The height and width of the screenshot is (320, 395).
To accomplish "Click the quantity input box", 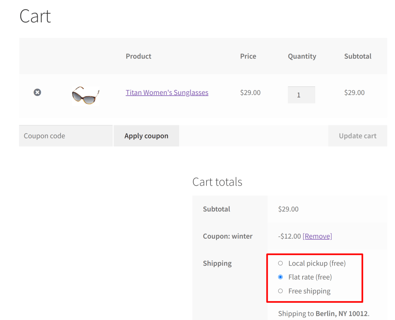I will (301, 94).
